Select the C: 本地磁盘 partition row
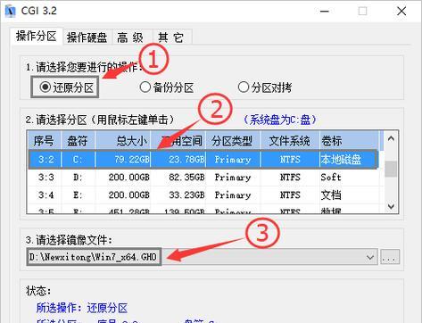This screenshot has height=323, width=422. pos(203,160)
